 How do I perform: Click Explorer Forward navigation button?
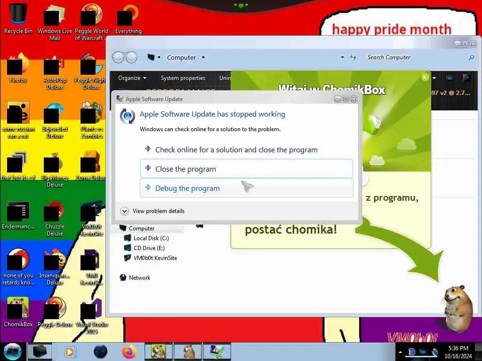click(x=132, y=57)
